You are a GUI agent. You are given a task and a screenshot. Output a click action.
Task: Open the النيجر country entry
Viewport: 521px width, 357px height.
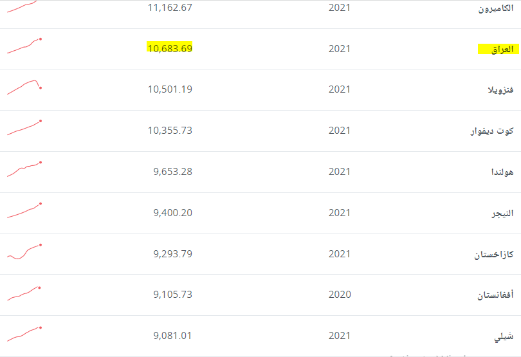pyautogui.click(x=502, y=214)
